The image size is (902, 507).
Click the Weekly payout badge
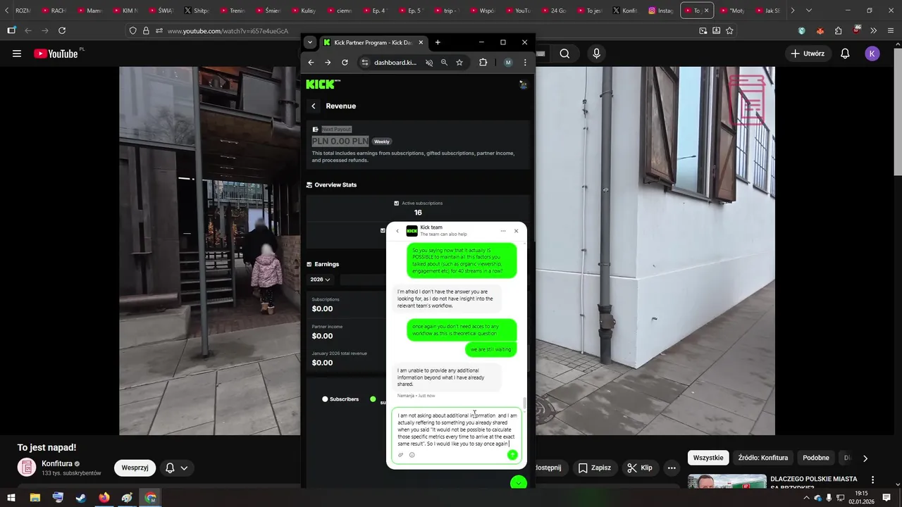tap(381, 142)
